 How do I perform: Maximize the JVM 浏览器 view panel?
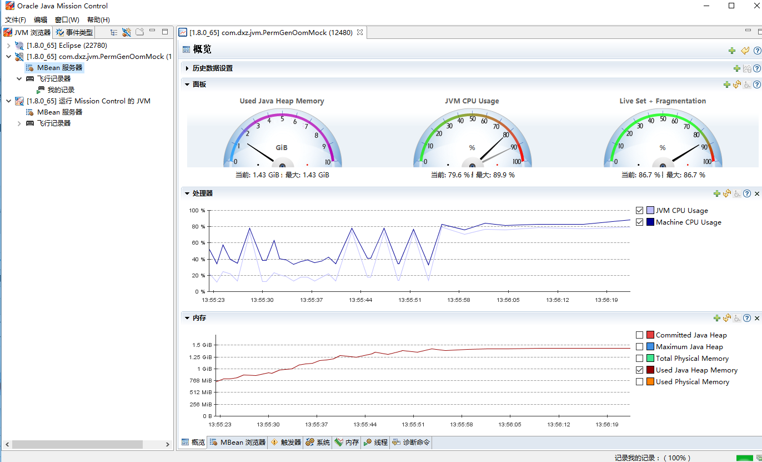[165, 32]
